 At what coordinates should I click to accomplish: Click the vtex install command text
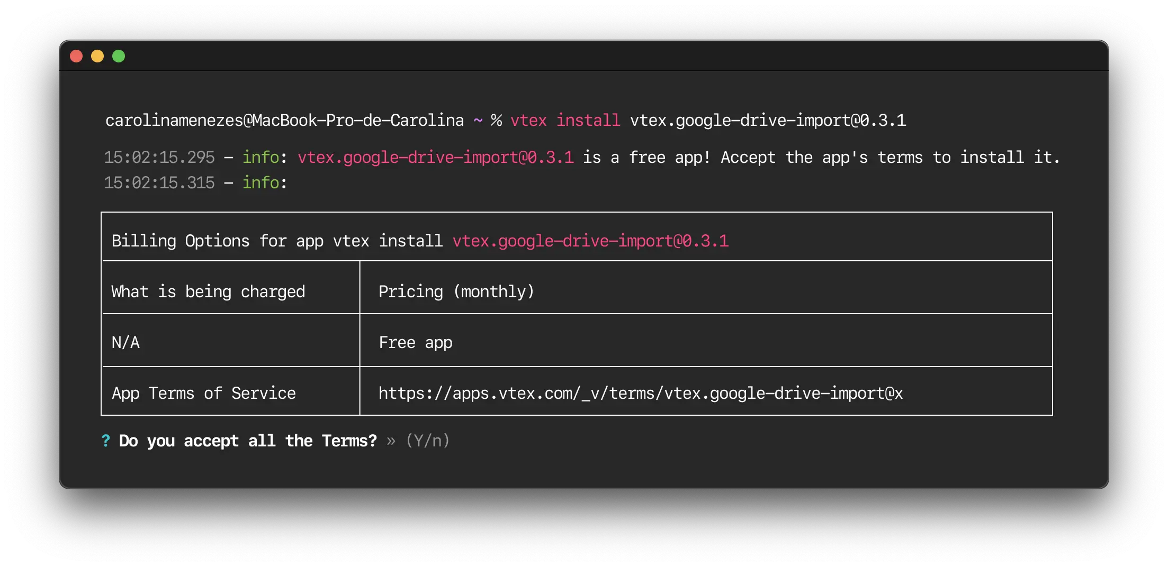[x=565, y=120]
